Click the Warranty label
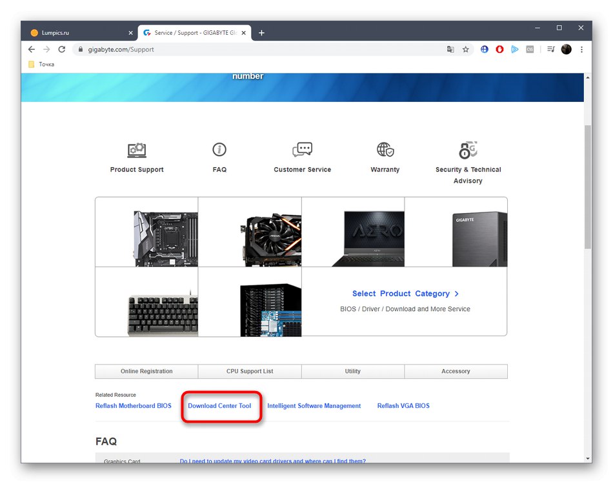Viewport: 613px width, 484px height. point(385,170)
